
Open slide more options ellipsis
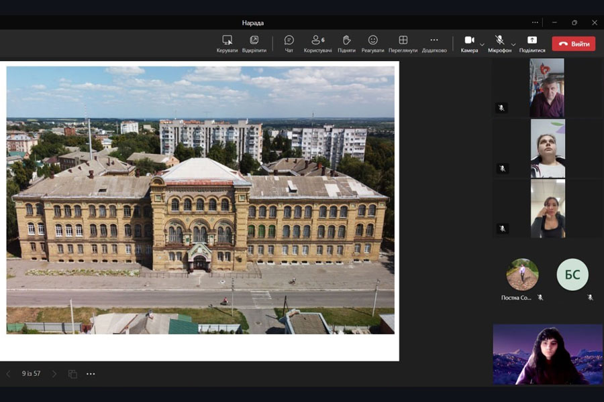(x=91, y=374)
